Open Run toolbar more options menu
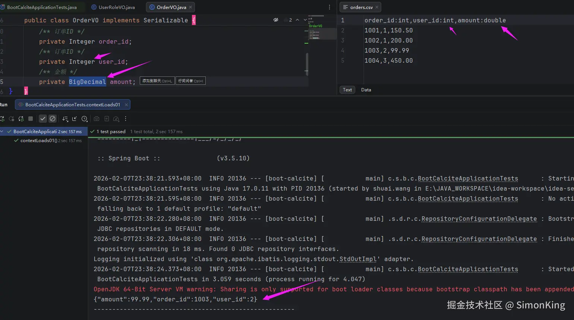 tap(126, 119)
